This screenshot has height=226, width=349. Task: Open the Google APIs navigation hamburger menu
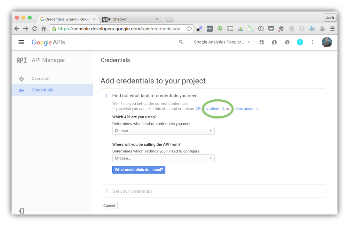(21, 42)
